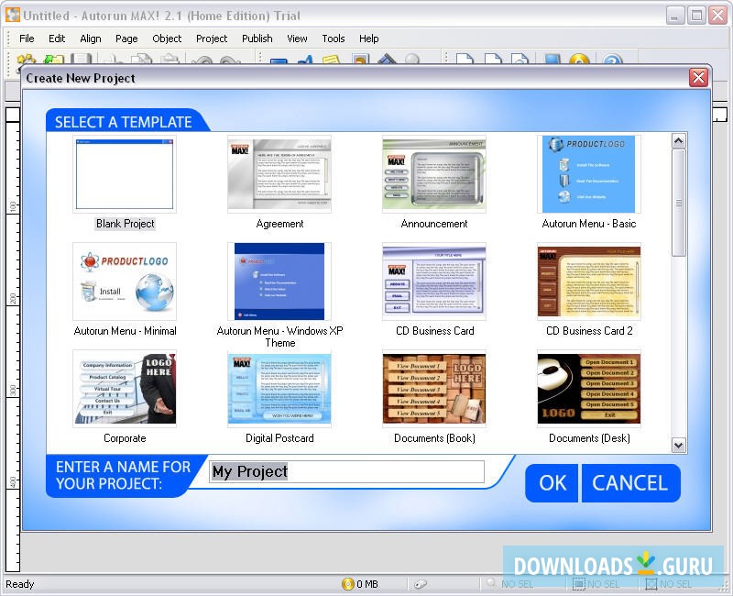Click the template list scroll down arrow
733x596 pixels.
point(679,445)
